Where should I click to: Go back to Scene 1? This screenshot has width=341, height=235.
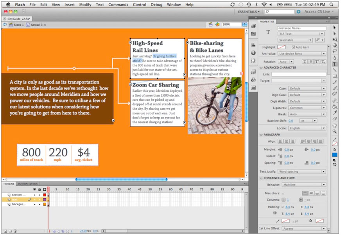pyautogui.click(x=16, y=25)
